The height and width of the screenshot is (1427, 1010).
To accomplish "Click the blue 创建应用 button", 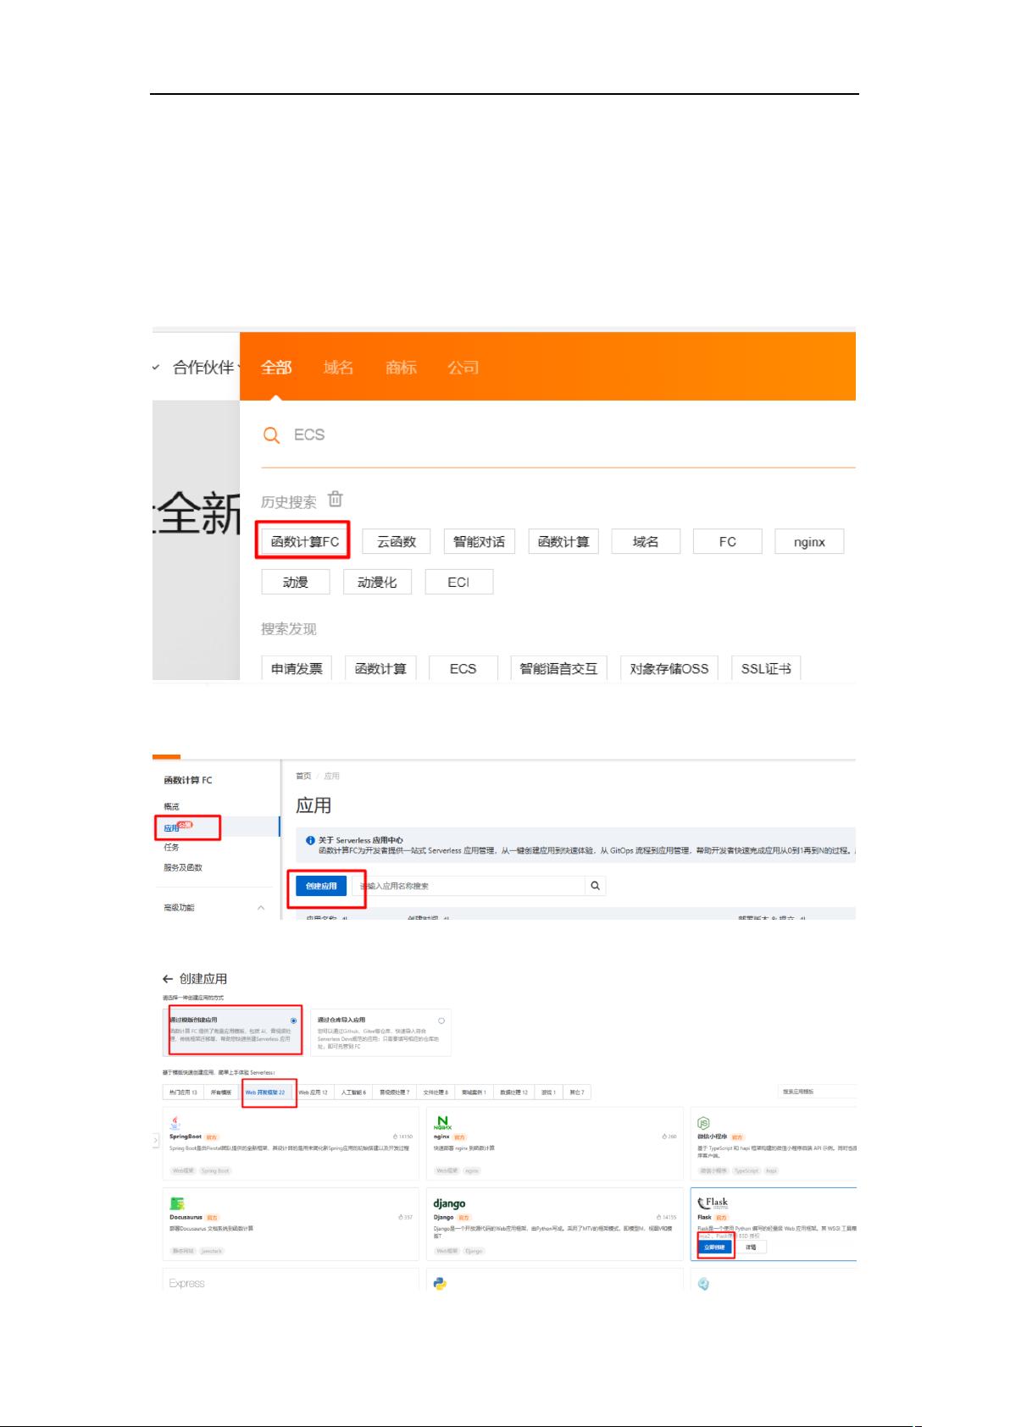I will click(x=321, y=886).
